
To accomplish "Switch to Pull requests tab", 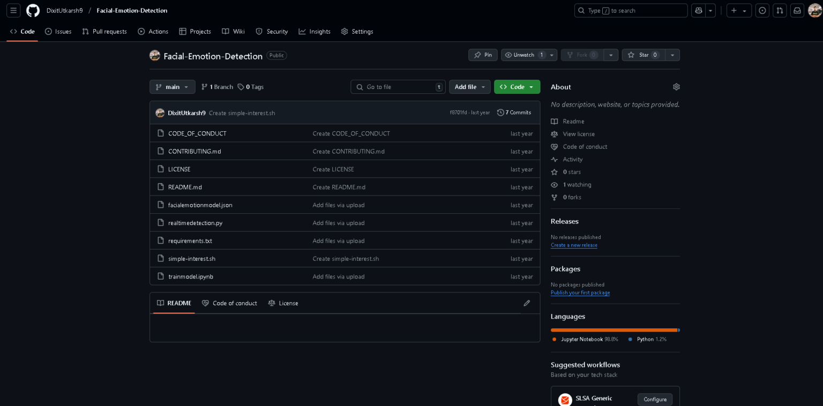I will coord(104,32).
